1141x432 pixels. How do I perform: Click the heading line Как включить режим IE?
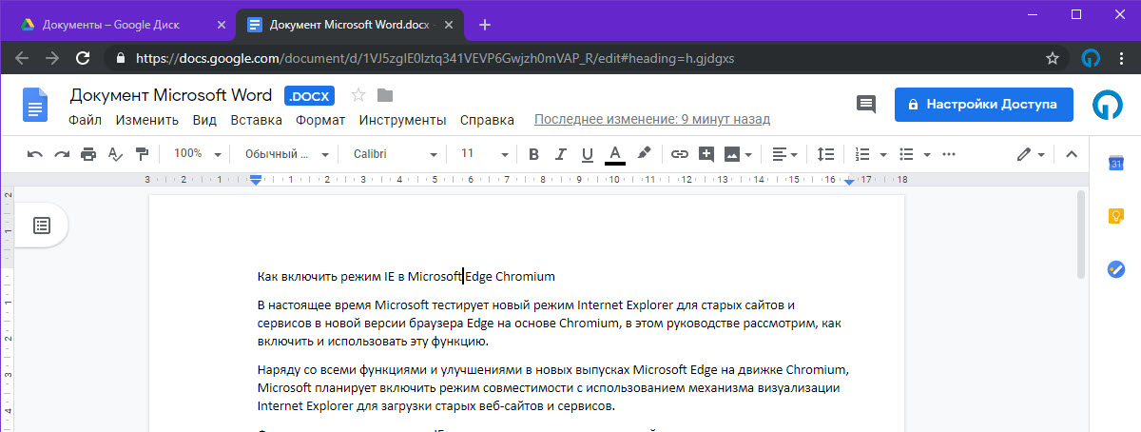click(406, 277)
